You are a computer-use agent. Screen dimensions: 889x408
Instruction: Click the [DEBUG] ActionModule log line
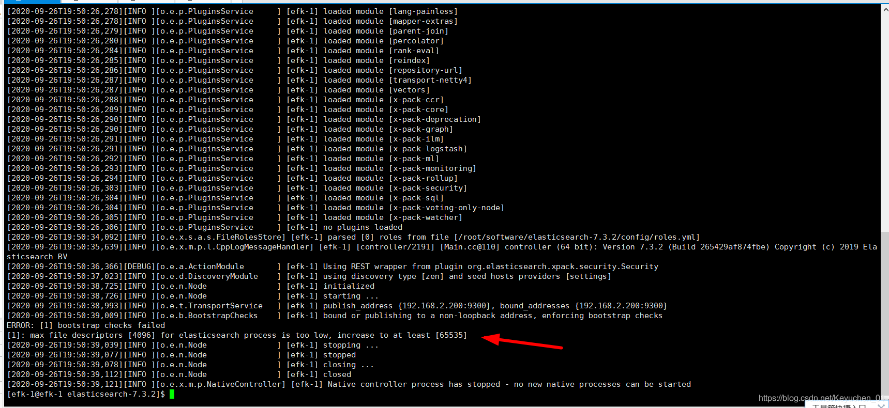click(333, 266)
